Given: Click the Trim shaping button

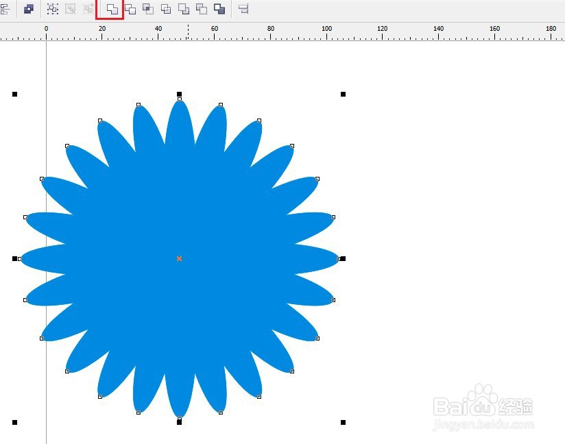Looking at the screenshot, I should (x=130, y=9).
